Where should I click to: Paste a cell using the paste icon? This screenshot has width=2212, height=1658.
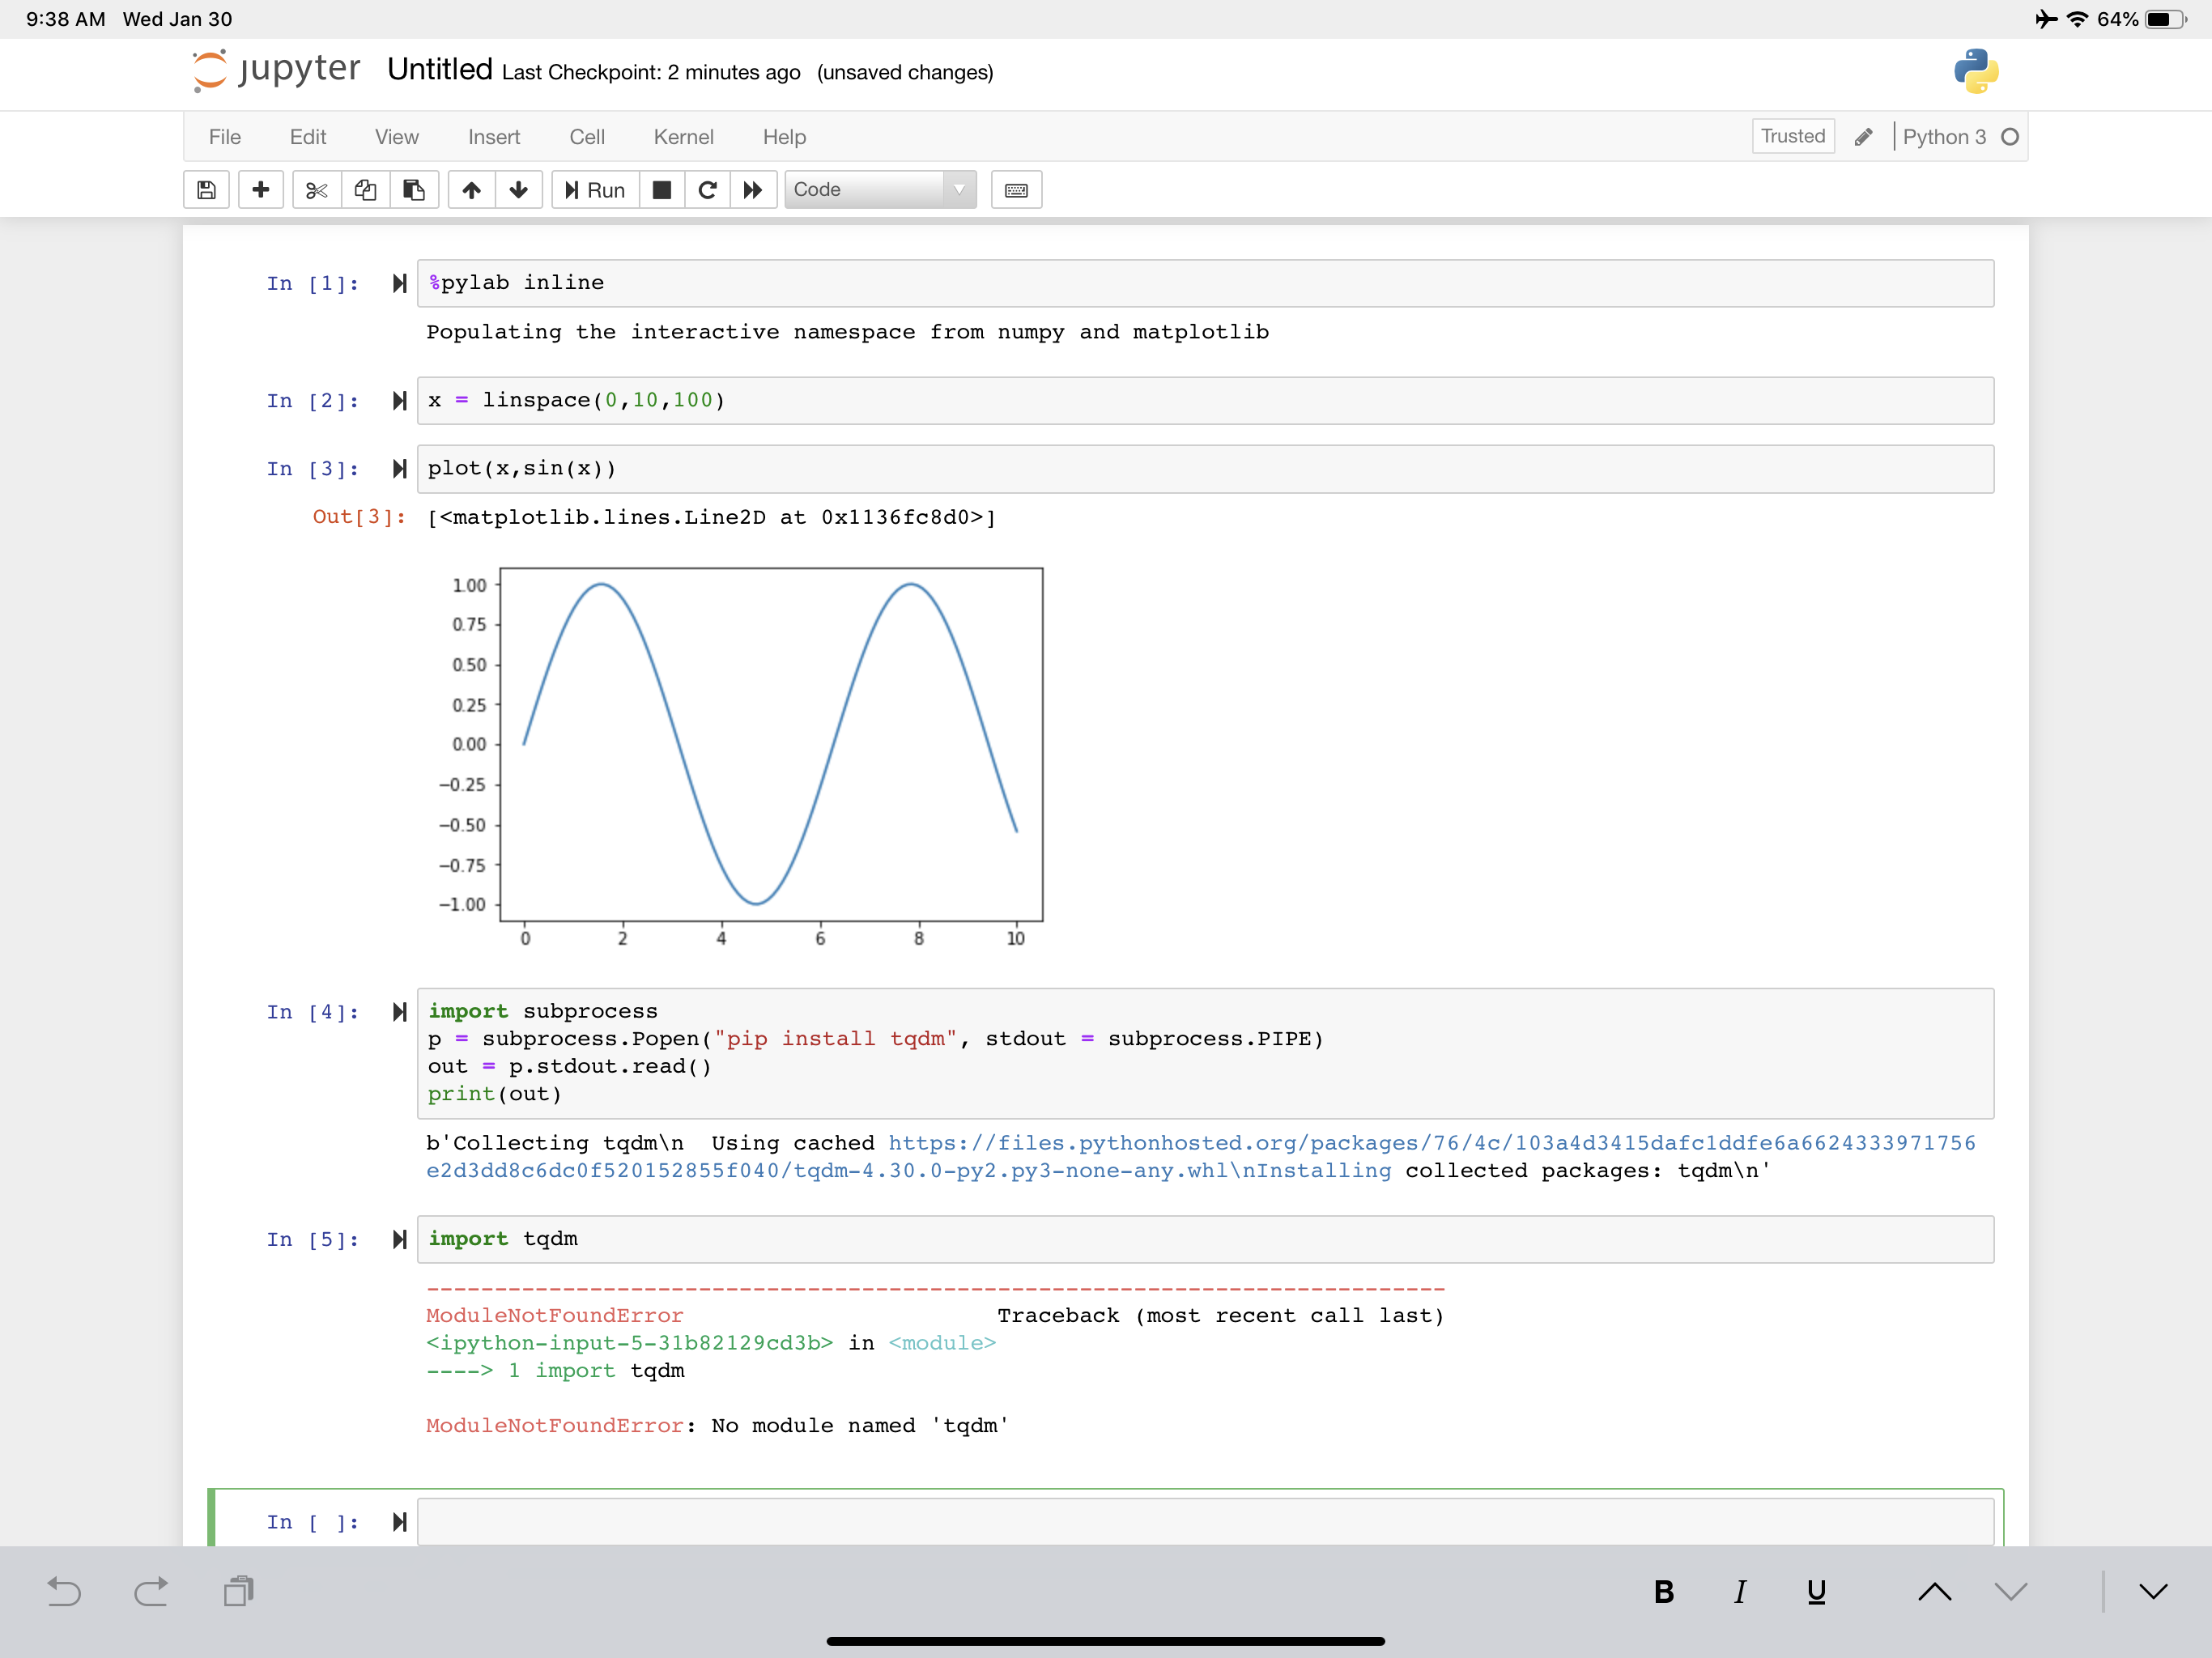413,190
